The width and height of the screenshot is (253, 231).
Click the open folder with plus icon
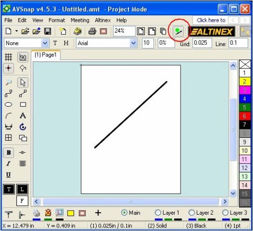click(x=37, y=31)
